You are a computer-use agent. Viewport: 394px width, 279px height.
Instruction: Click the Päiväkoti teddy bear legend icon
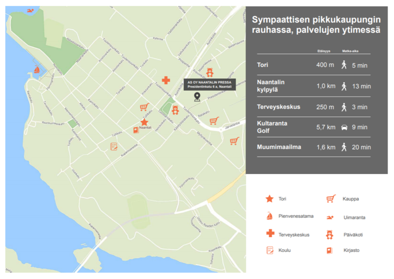(x=330, y=234)
